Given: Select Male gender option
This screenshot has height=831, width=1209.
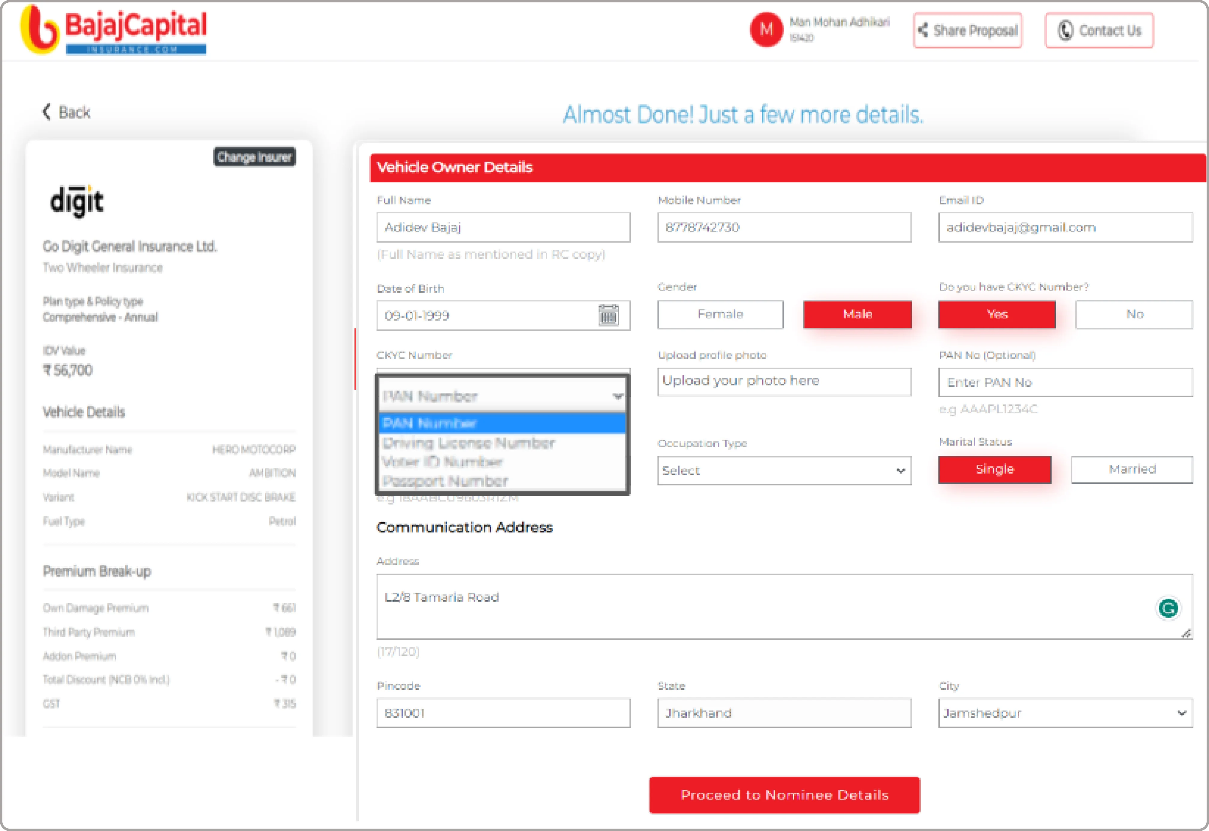Looking at the screenshot, I should pyautogui.click(x=857, y=314).
